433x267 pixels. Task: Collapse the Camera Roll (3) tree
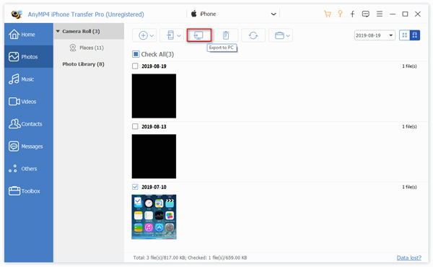pos(58,31)
